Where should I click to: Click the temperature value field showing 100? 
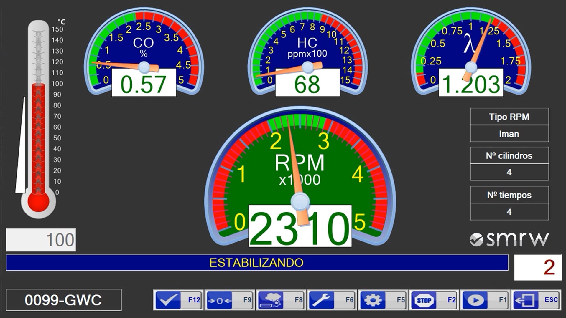(x=41, y=239)
